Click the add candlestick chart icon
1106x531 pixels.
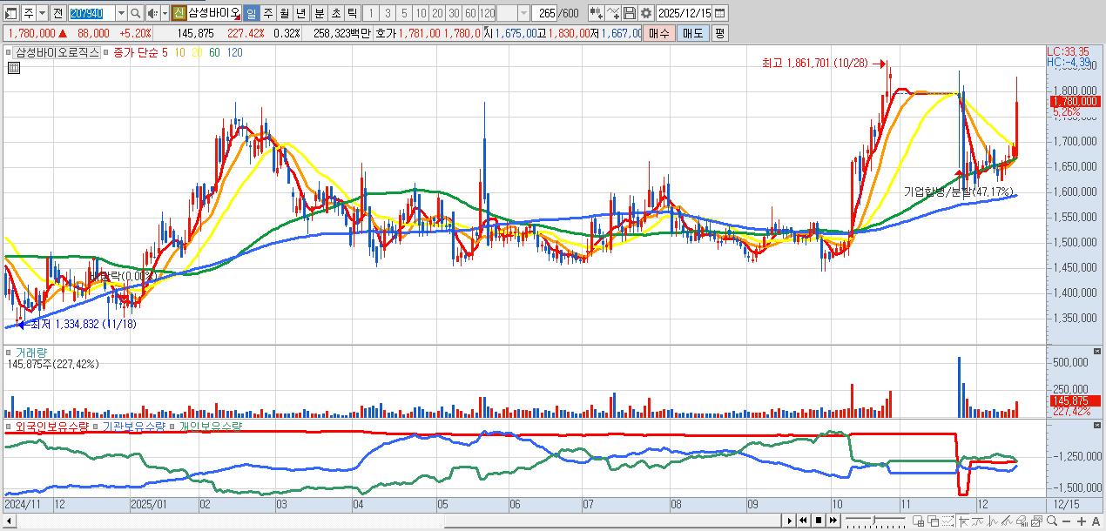(597, 13)
